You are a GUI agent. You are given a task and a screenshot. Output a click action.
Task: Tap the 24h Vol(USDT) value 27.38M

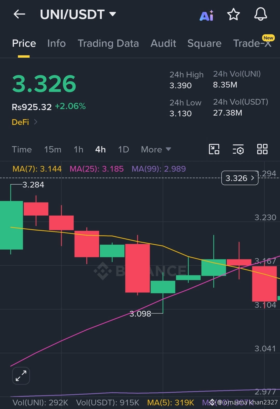point(228,113)
